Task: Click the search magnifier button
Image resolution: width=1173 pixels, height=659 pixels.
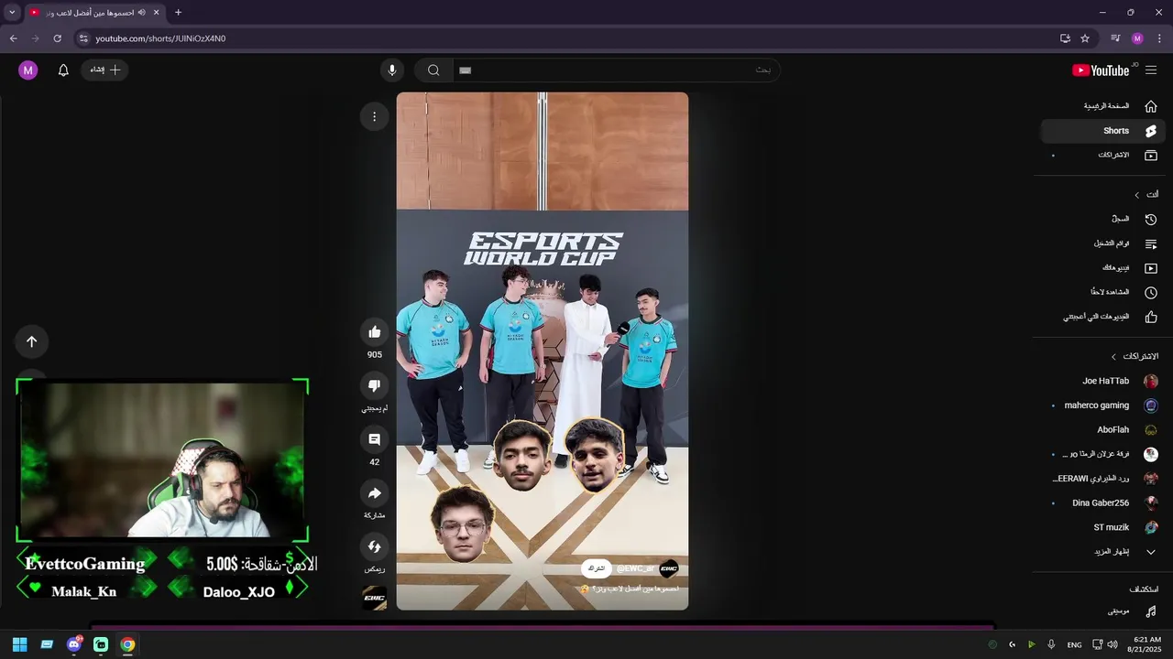Action: (433, 70)
